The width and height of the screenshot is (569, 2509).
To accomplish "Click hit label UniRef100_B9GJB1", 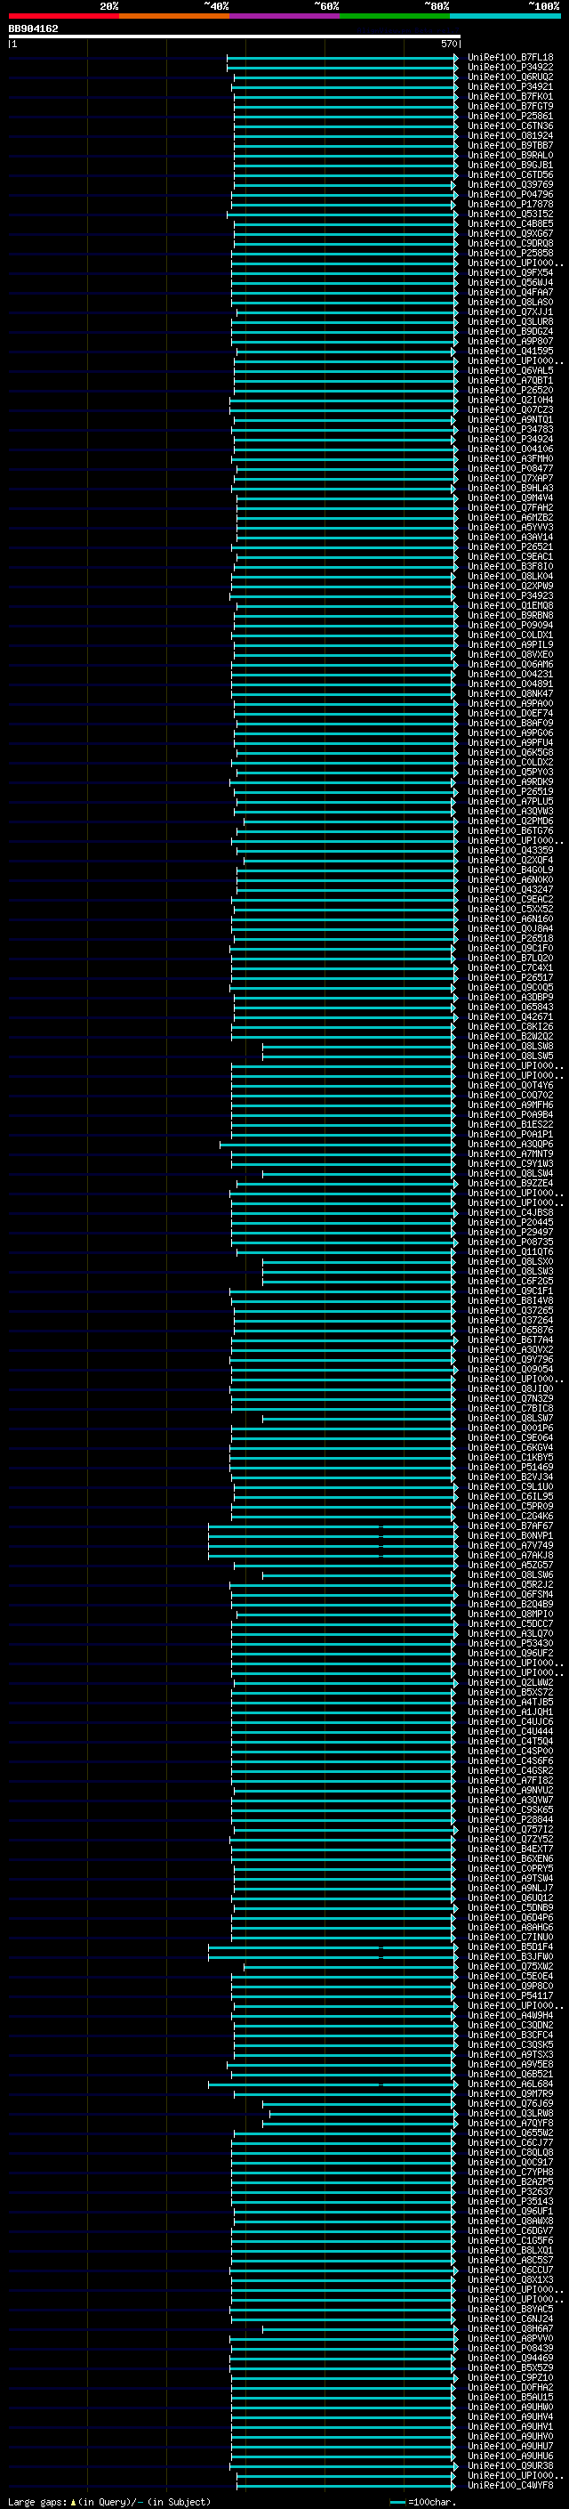I will 510,166.
